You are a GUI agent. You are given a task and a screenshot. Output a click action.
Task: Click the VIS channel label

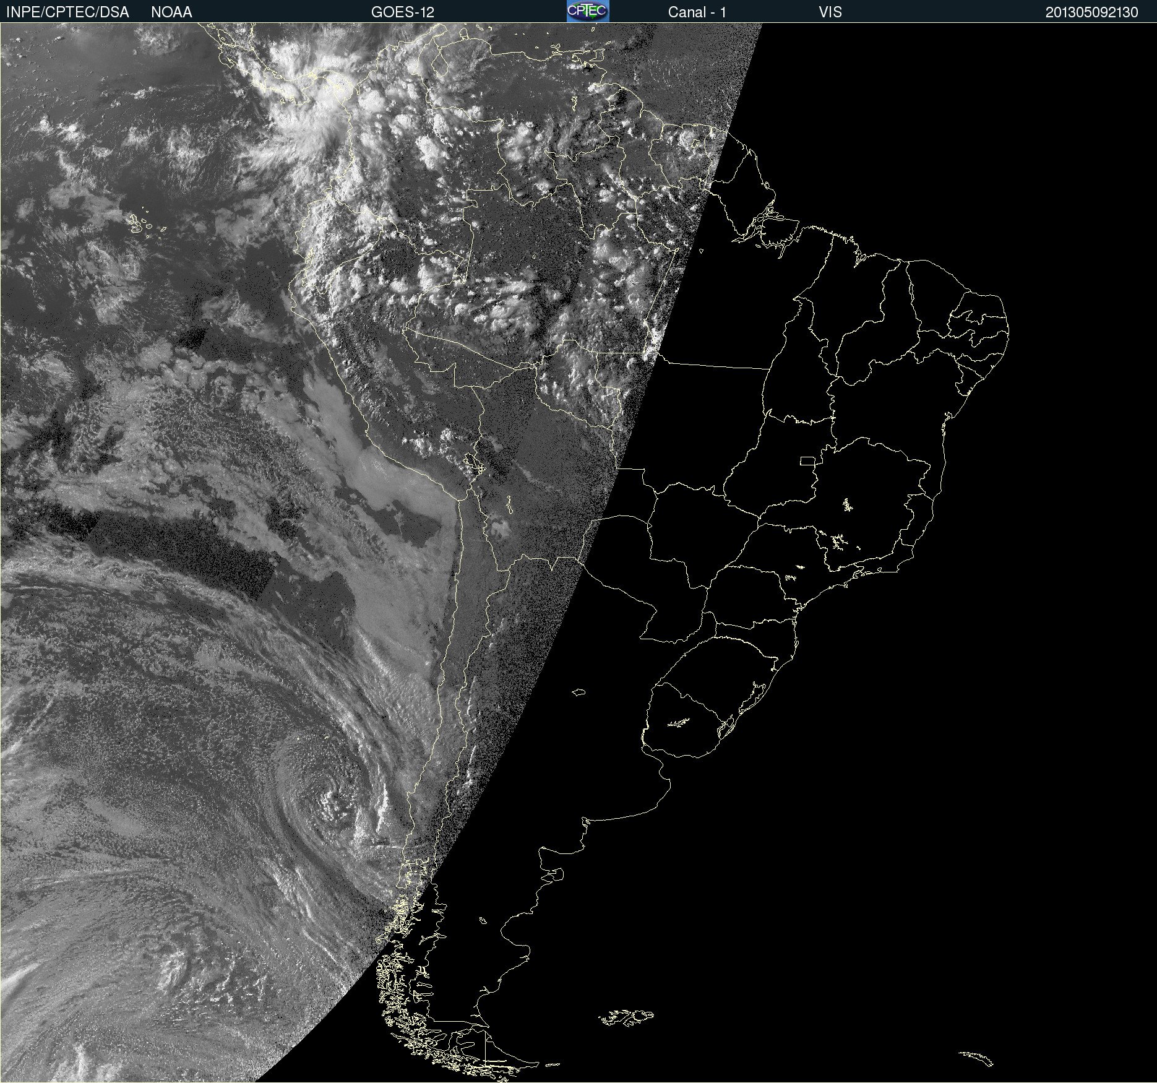pos(830,12)
